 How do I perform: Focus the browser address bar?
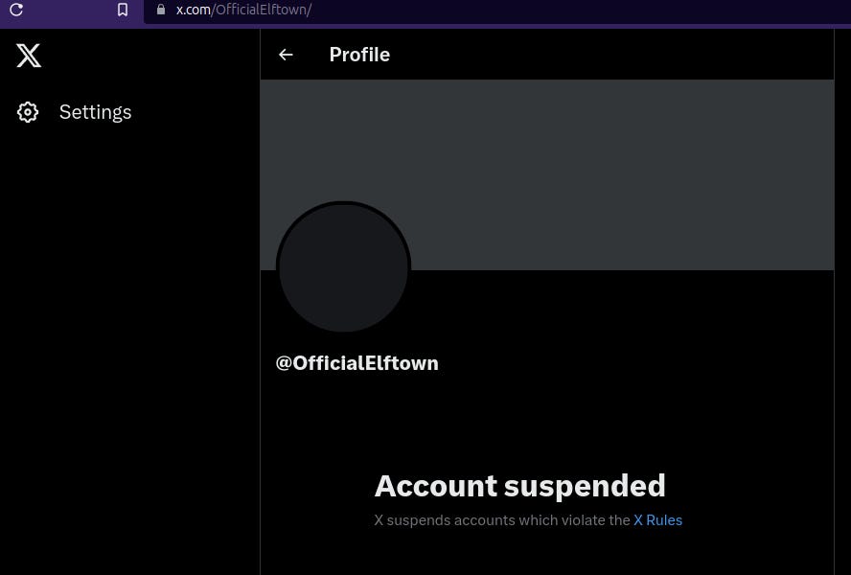(x=383, y=10)
